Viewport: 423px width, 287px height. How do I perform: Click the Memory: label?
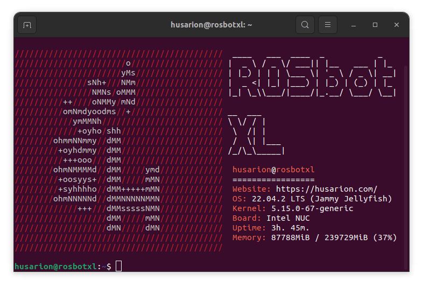[249, 237]
